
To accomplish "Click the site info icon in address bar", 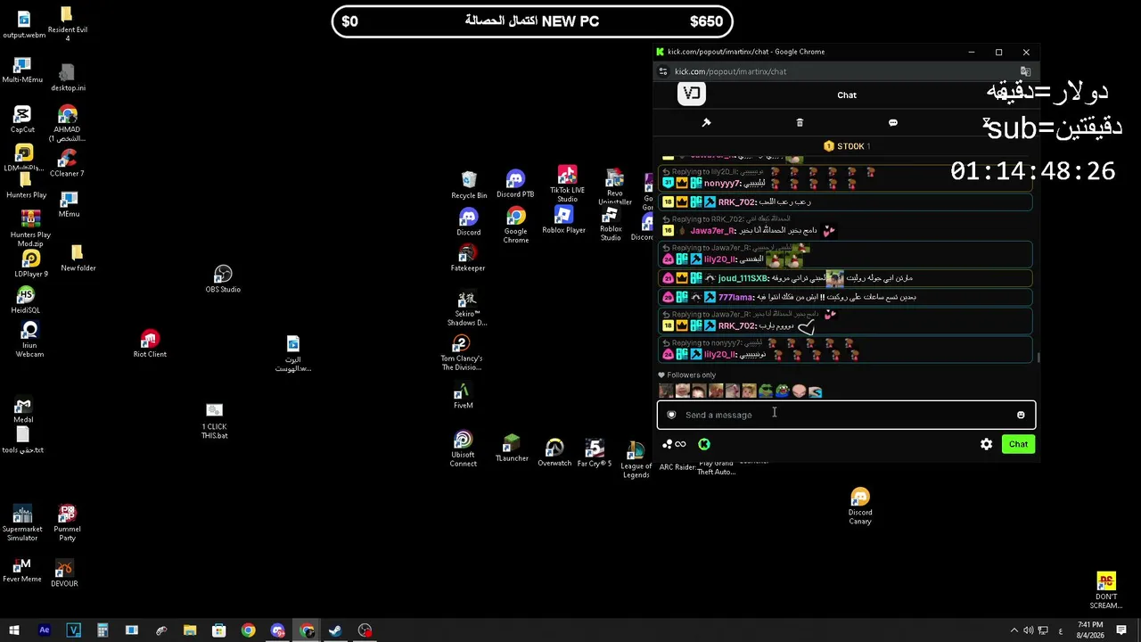I will pyautogui.click(x=662, y=71).
